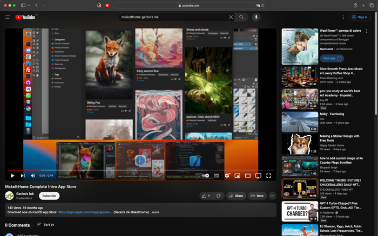This screenshot has height=236, width=378.
Task: Share the MakeItHome video
Action: click(236, 196)
